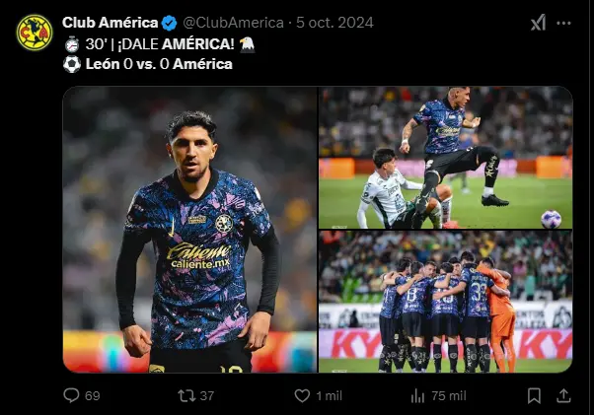Click the blue verified badge
This screenshot has width=594, height=415.
coord(169,23)
